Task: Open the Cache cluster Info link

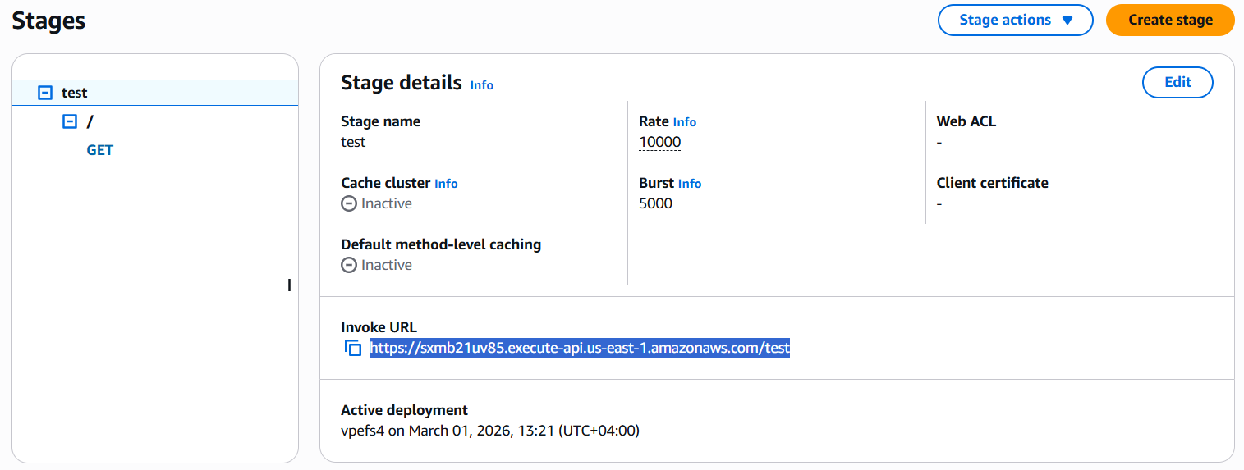Action: (446, 184)
